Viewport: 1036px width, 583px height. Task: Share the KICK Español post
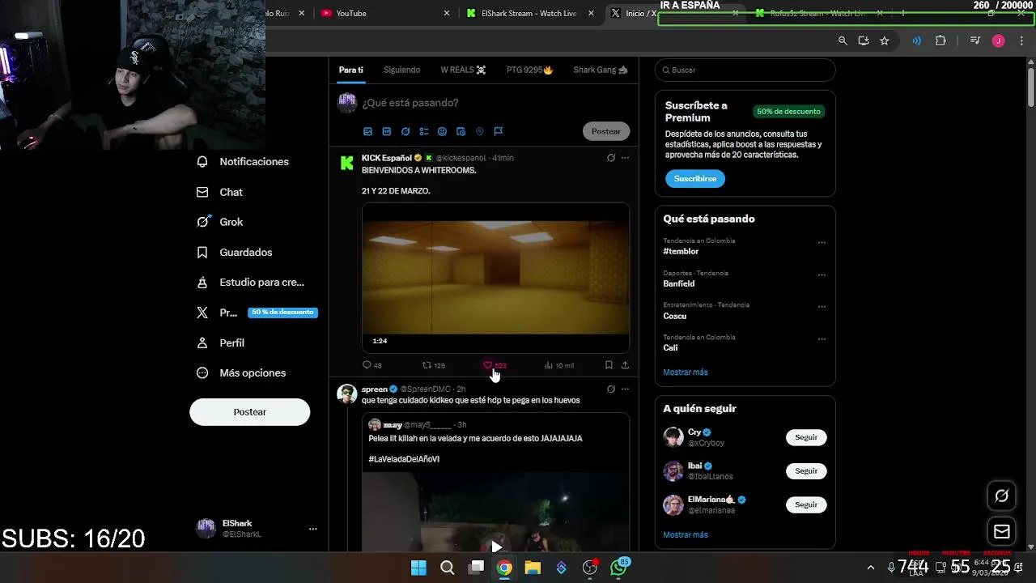625,365
